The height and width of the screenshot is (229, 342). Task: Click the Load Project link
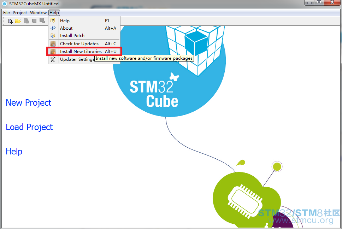point(29,127)
